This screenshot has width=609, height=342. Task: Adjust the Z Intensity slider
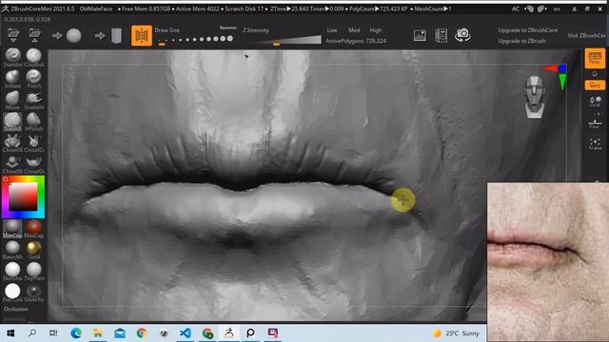tap(283, 40)
